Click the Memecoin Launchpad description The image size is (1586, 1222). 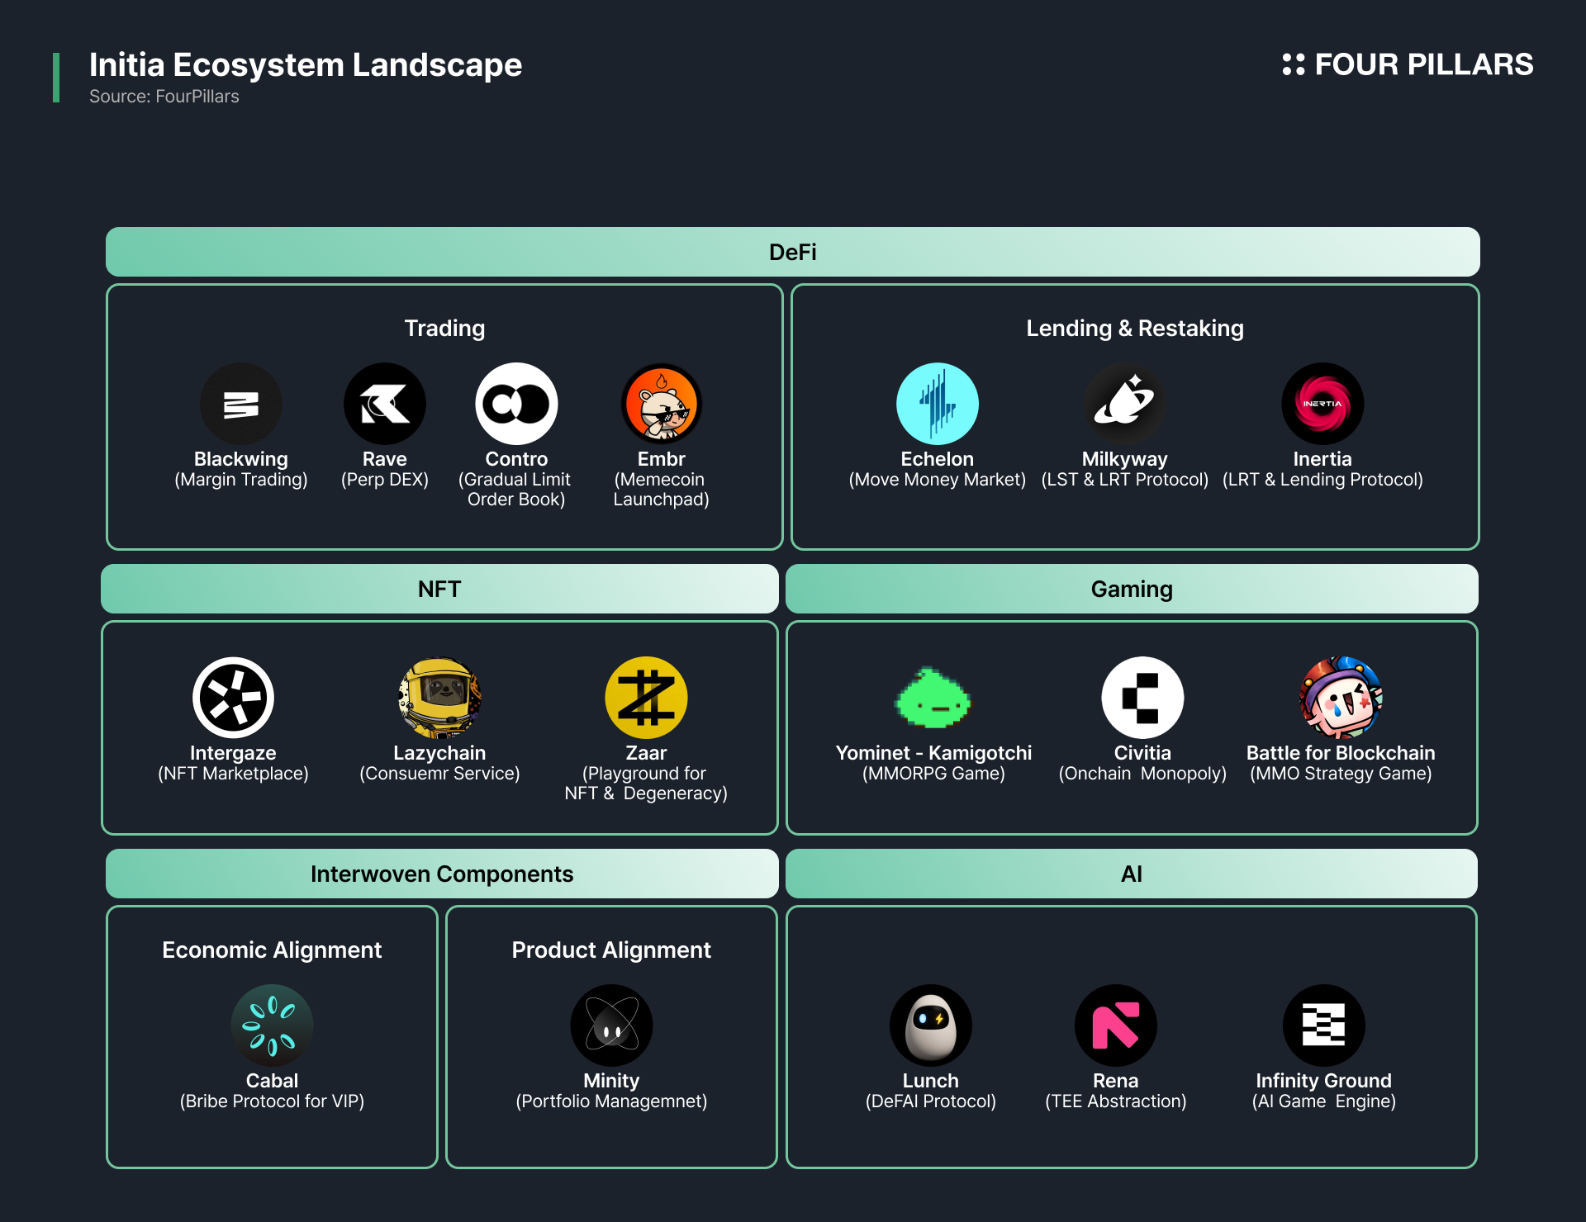(x=661, y=490)
